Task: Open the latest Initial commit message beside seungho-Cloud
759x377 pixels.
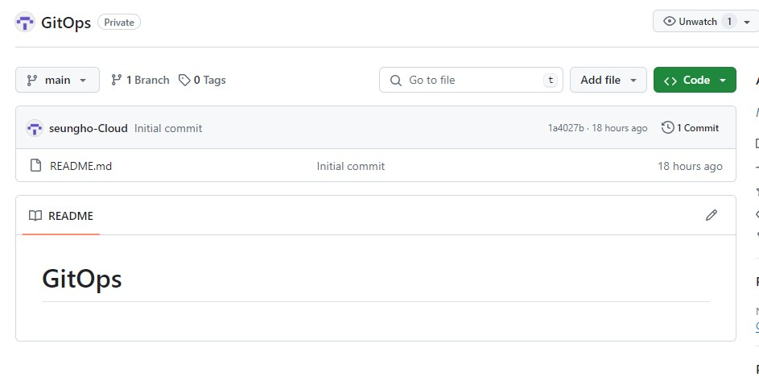Action: coord(168,128)
